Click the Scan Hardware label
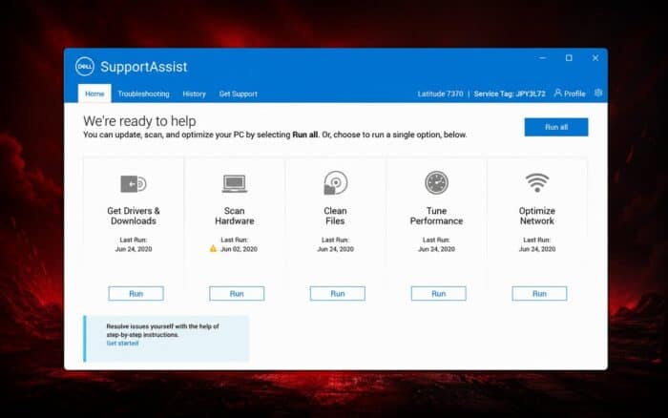668x418 pixels. click(x=235, y=216)
